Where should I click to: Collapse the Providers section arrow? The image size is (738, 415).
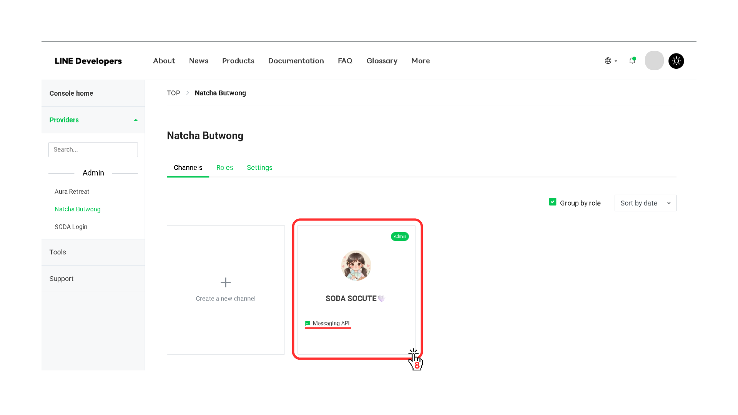(x=136, y=120)
